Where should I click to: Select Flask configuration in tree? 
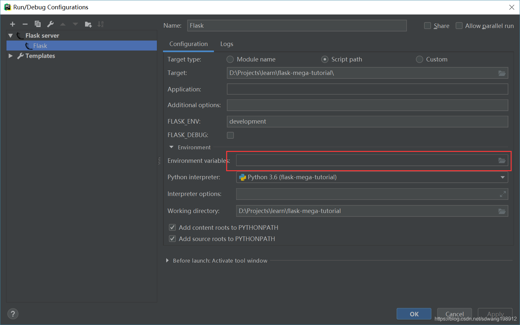[x=82, y=46]
